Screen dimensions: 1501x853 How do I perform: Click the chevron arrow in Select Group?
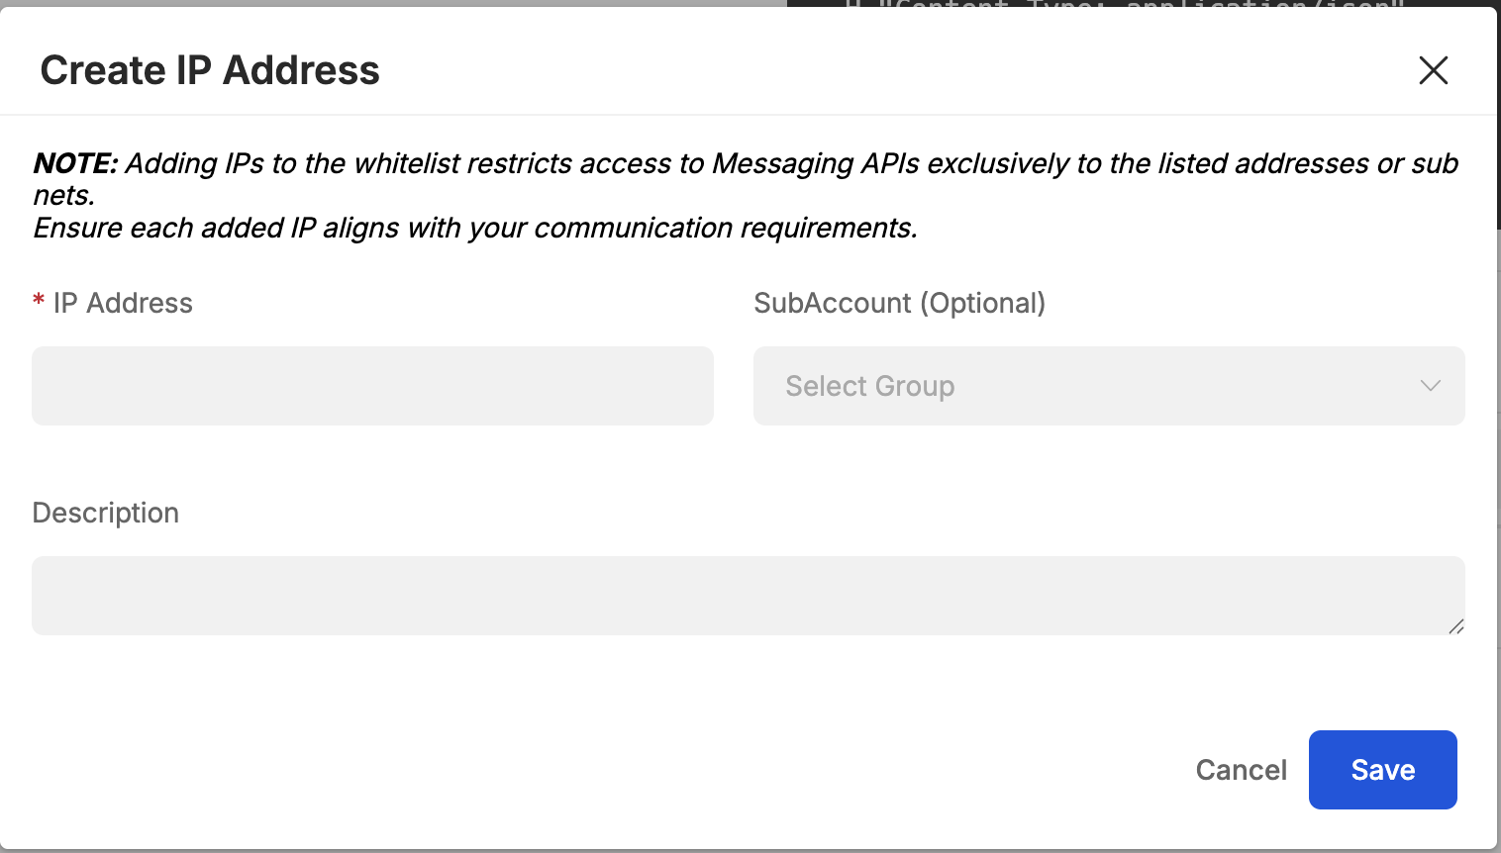click(x=1430, y=386)
